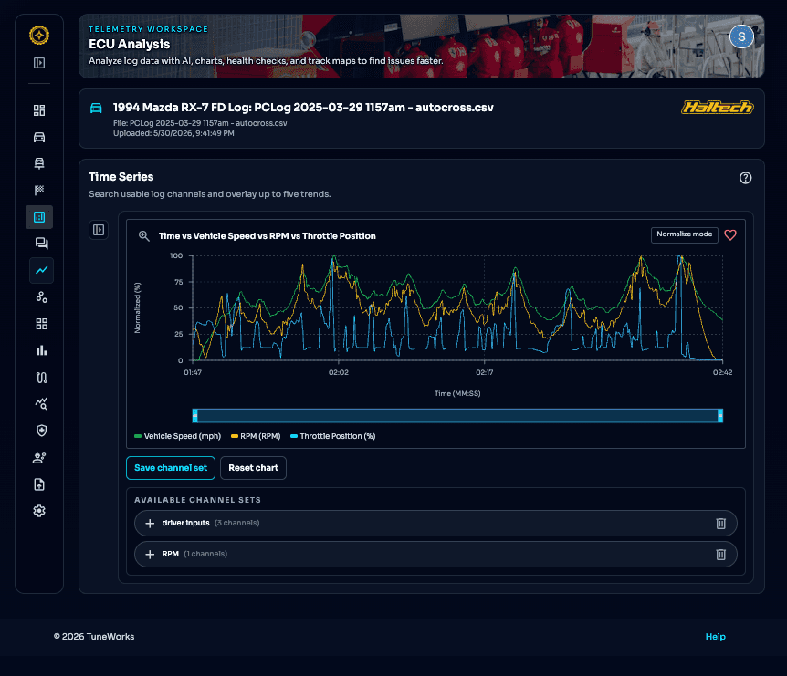The height and width of the screenshot is (676, 787).
Task: Open the track route map sidebar icon
Action: (x=41, y=377)
